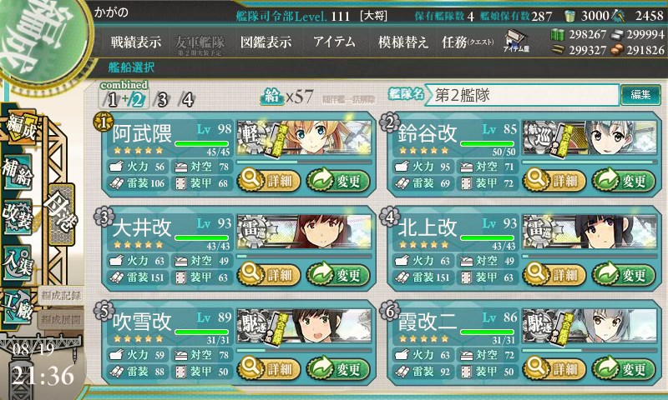Click 北上改's ship banner thumbnail
The height and width of the screenshot is (400, 668).
coord(590,231)
